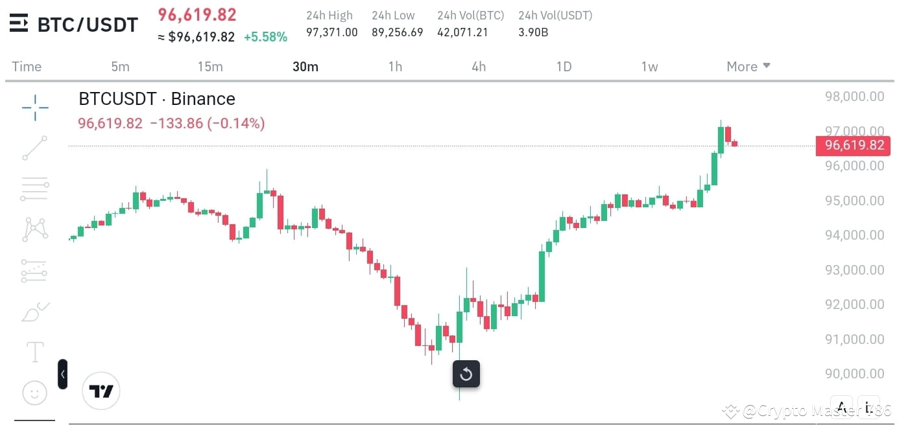Collapse the drawing tools sidebar
Viewport: 897px width, 425px height.
[62, 374]
